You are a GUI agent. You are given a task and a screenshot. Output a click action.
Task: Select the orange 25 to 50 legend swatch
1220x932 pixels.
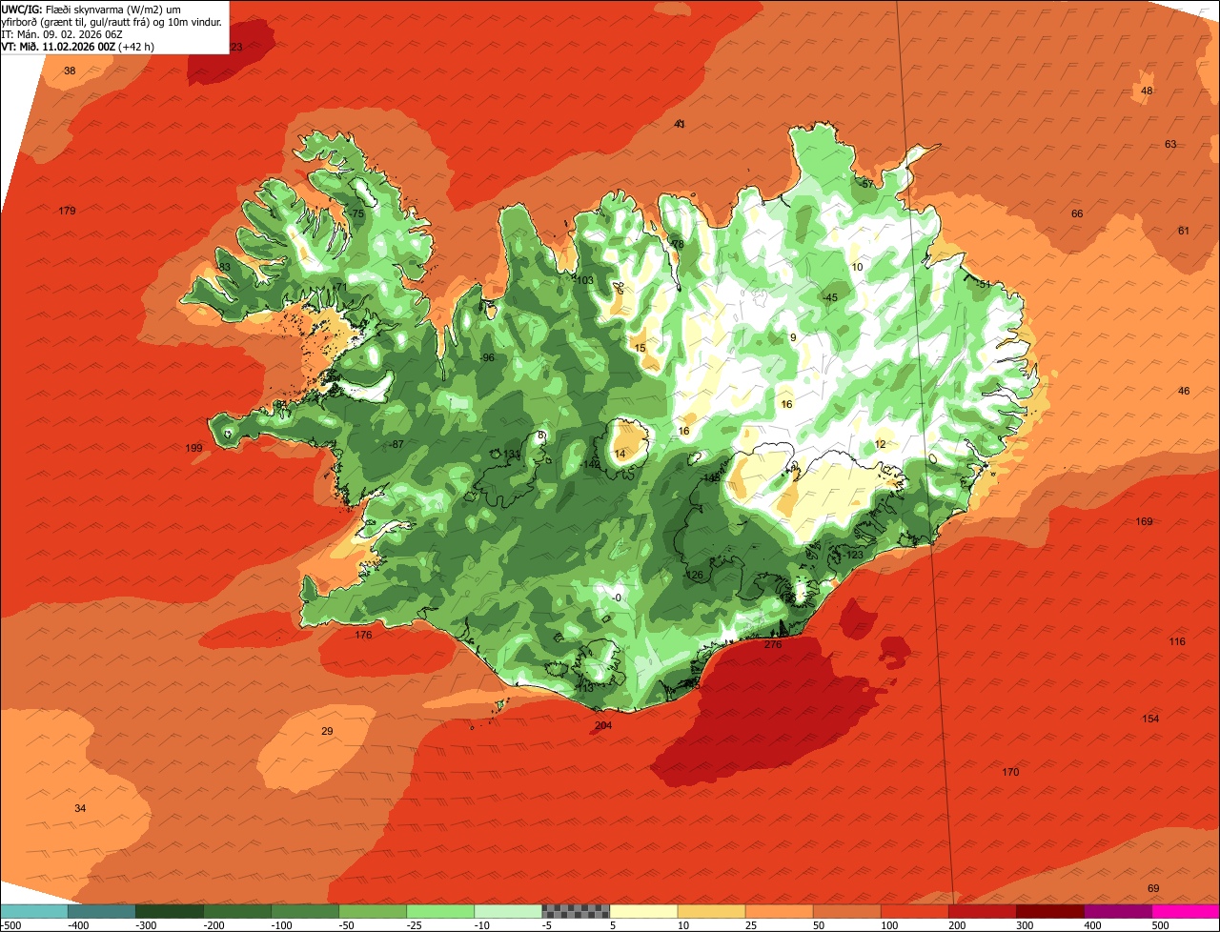click(x=779, y=911)
